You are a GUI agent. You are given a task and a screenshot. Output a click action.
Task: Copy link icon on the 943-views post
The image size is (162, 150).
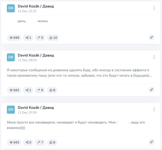[x=152, y=142]
